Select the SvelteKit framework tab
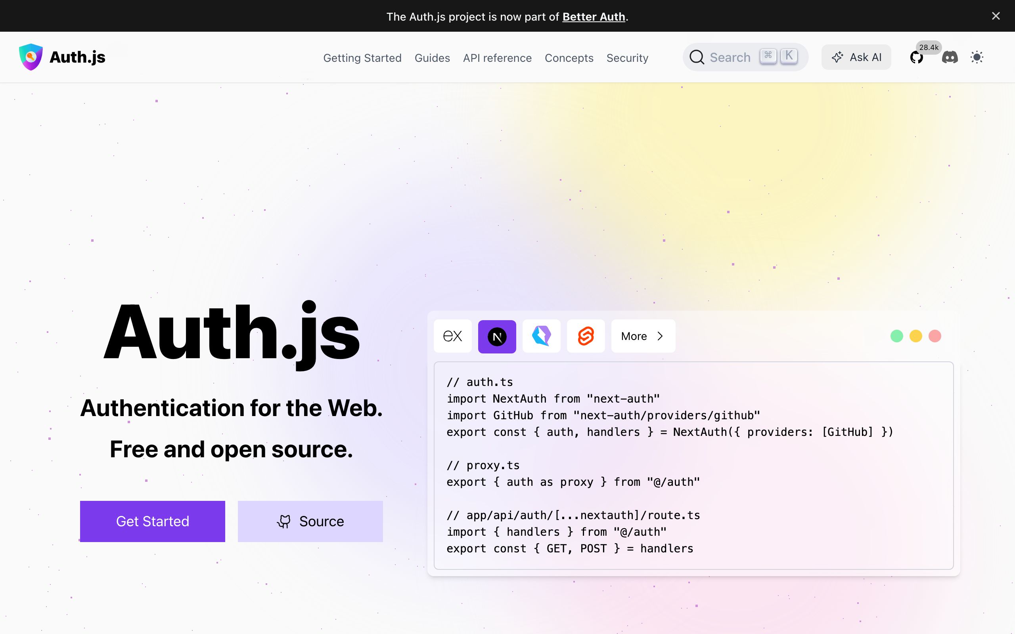Image resolution: width=1015 pixels, height=634 pixels. [x=586, y=336]
